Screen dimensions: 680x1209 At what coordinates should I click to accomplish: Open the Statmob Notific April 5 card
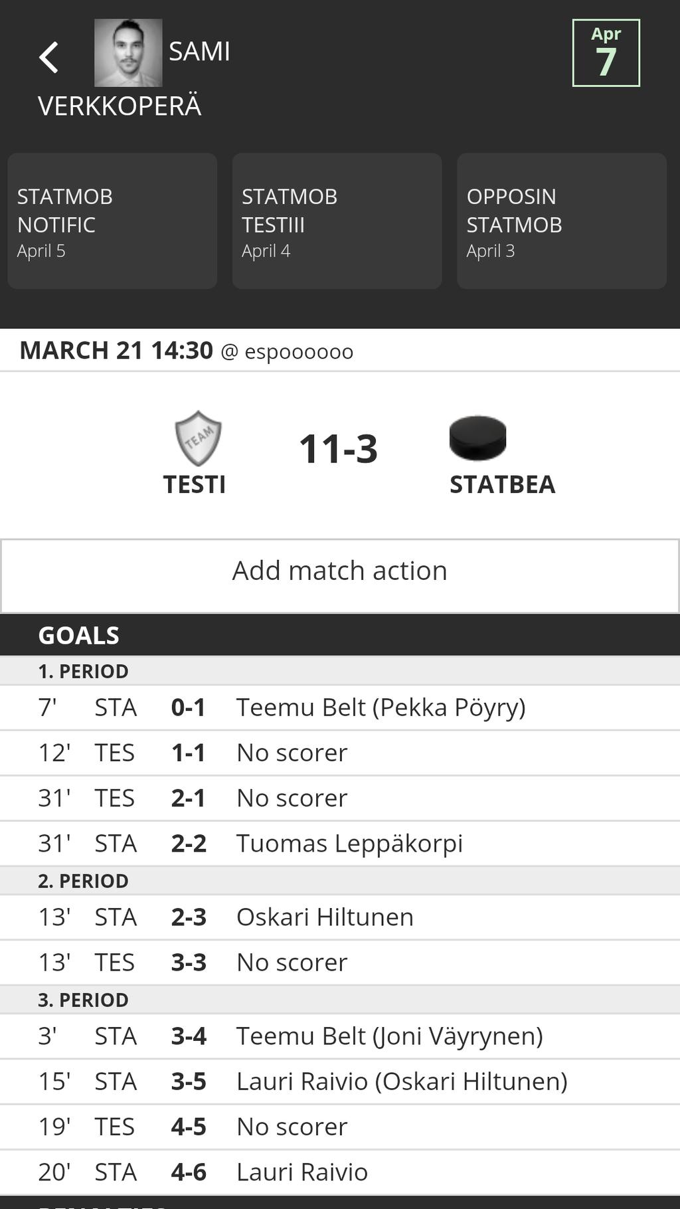(x=112, y=221)
